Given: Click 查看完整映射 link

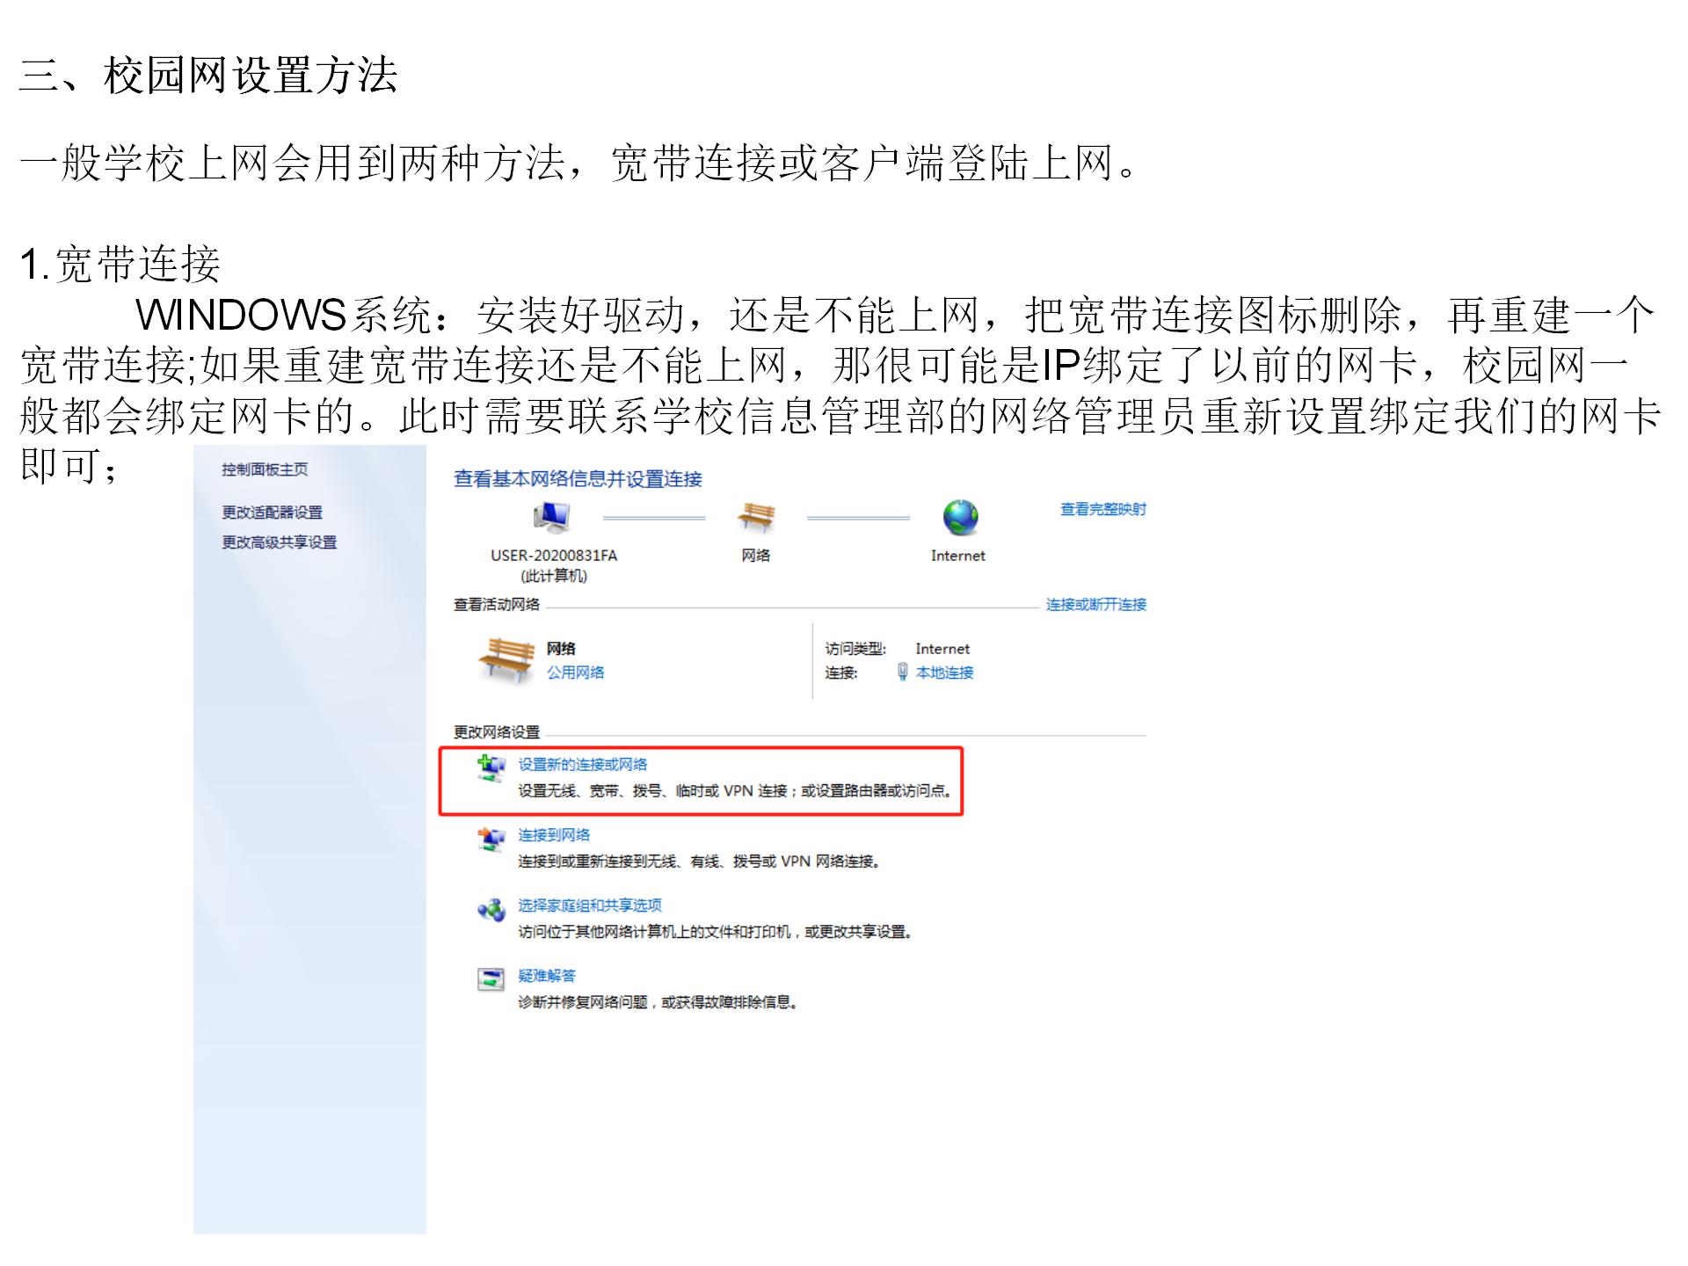Looking at the screenshot, I should click(x=1103, y=509).
